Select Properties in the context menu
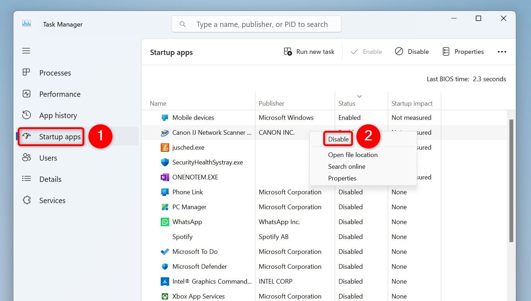 coord(342,178)
